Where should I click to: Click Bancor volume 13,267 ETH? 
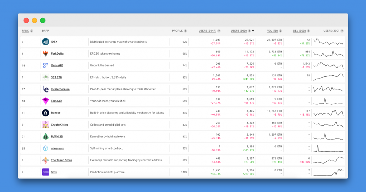(274, 111)
